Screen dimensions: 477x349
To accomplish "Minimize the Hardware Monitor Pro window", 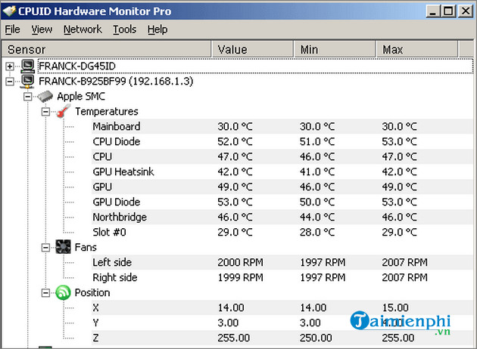I will [432, 11].
